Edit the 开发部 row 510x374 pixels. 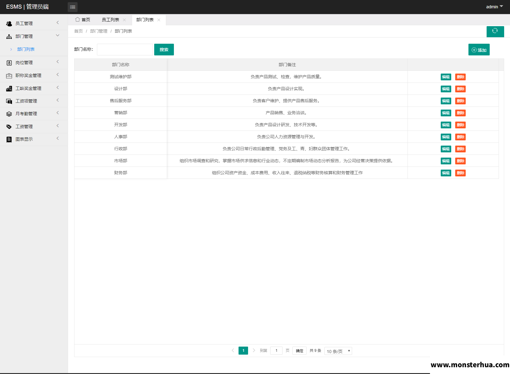click(x=446, y=125)
